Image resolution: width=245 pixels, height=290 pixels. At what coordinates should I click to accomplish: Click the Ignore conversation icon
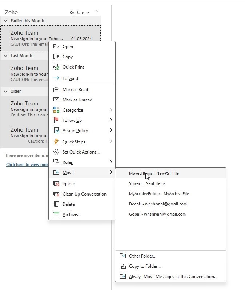coord(56,184)
